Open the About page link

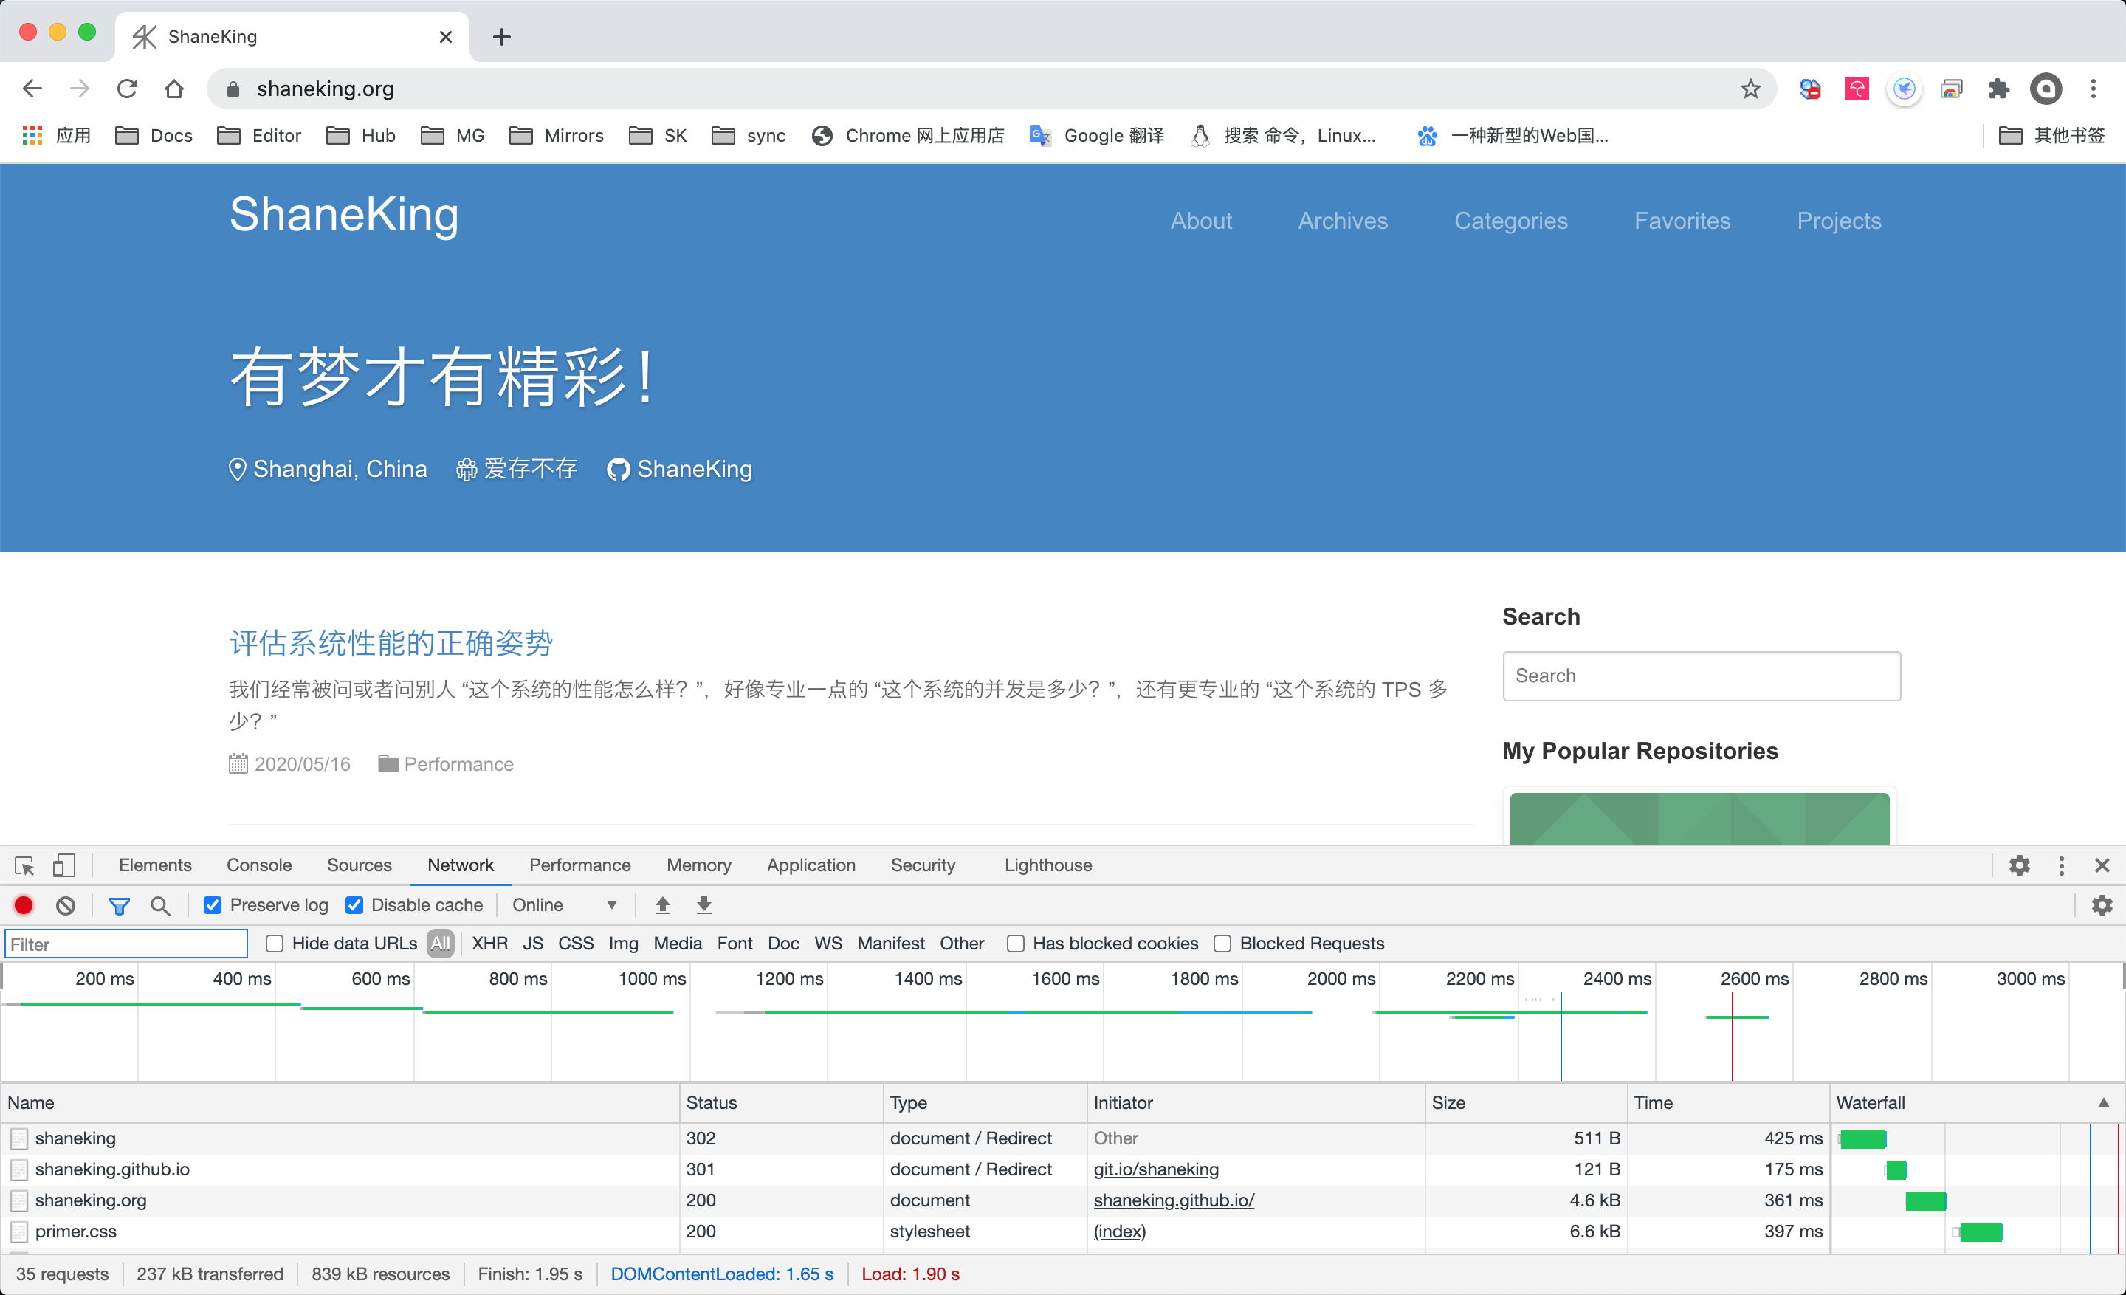1201,221
